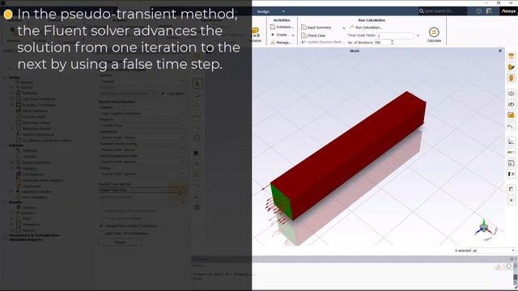Click the Quick Search box
Screen dimensions: 518x291
(443, 11)
